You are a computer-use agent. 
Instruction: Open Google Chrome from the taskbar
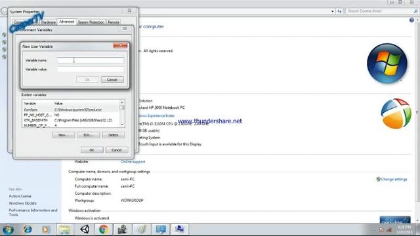[104, 229]
